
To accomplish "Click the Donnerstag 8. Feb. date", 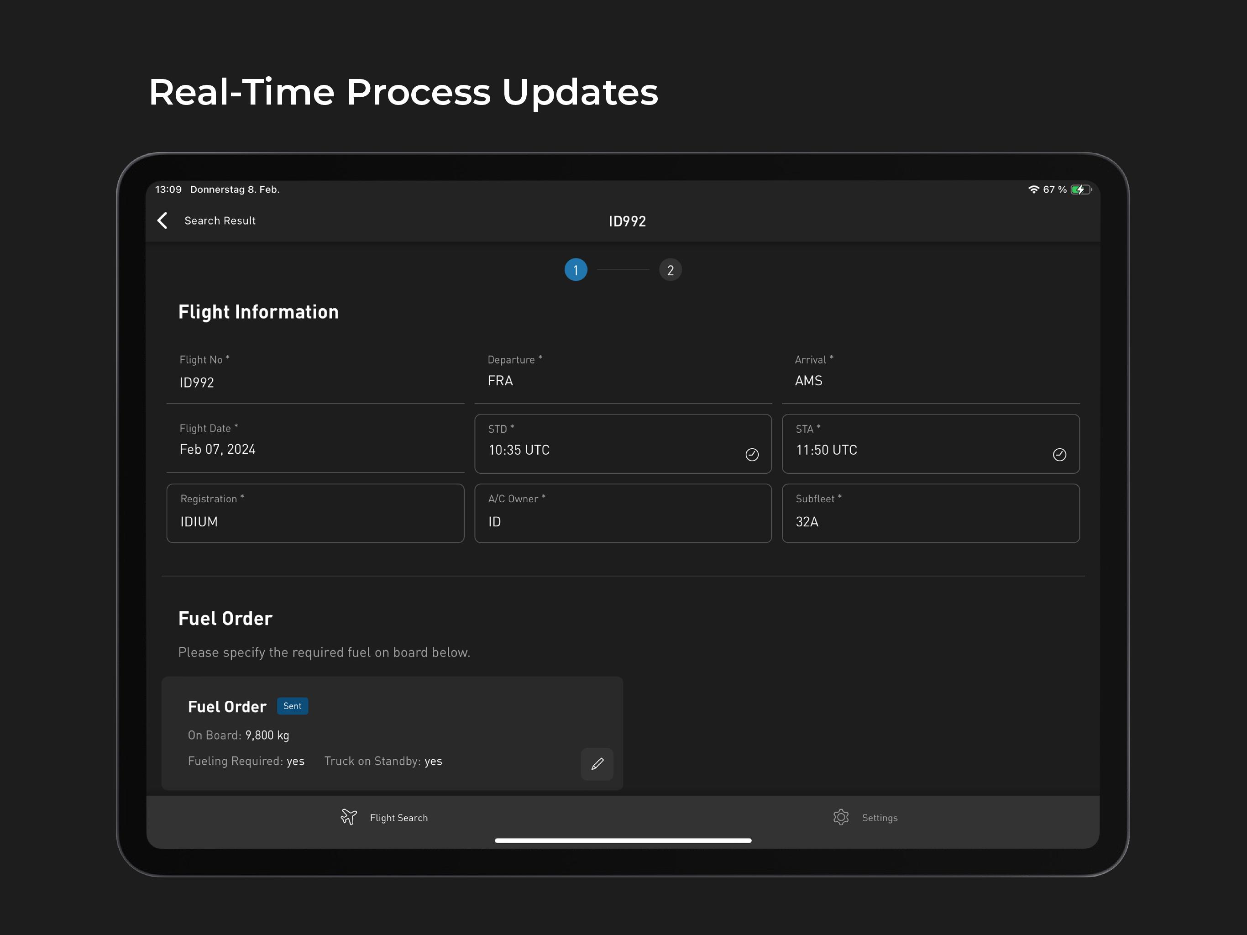I will click(x=235, y=189).
